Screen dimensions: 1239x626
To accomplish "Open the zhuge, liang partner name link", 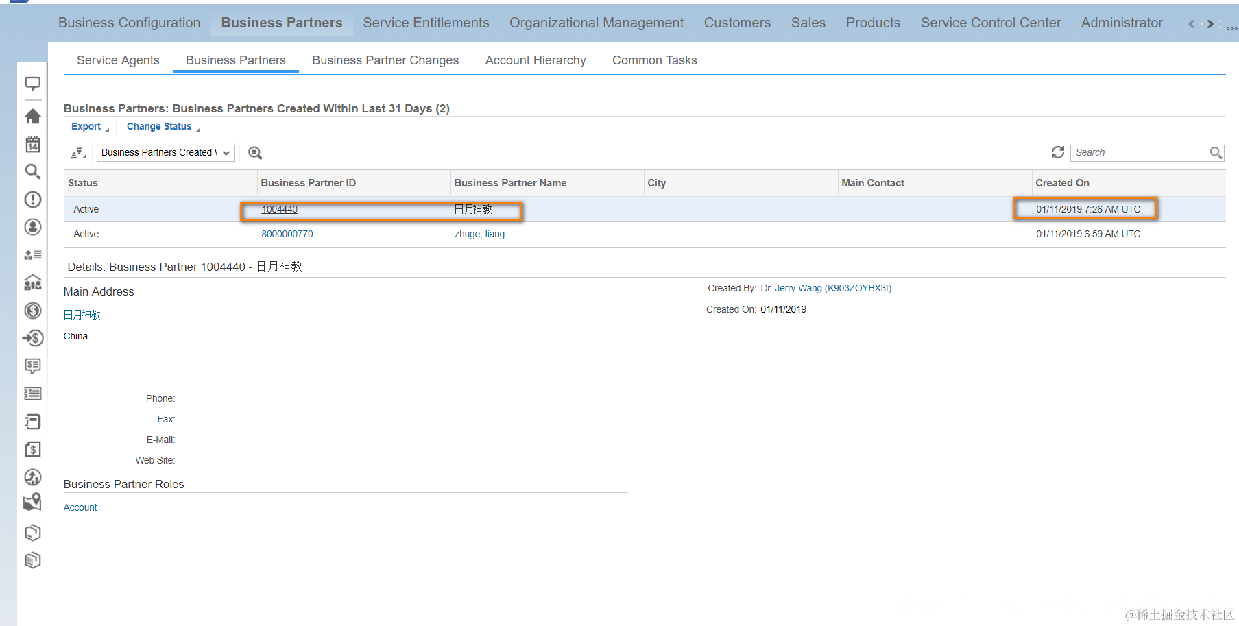I will click(479, 234).
